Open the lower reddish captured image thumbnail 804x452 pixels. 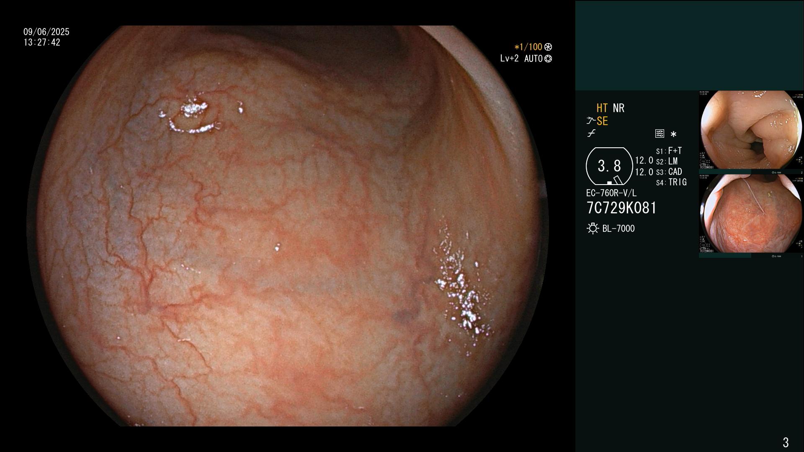click(751, 214)
